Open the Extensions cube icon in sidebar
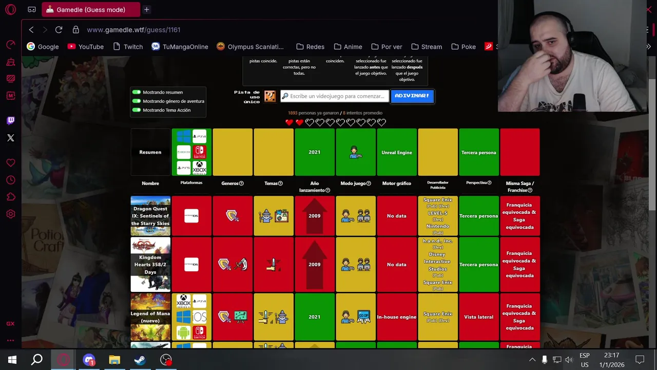Screen dimensions: 657x370 tap(10, 197)
